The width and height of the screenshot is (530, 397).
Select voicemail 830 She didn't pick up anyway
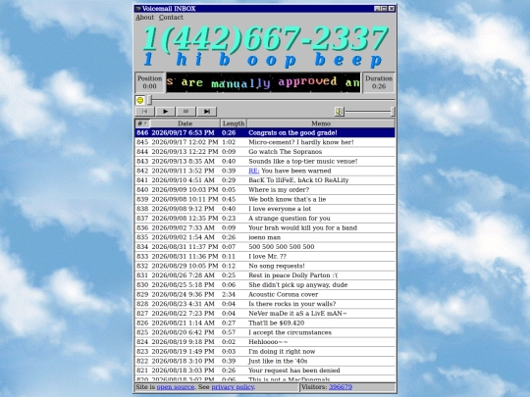[x=265, y=284]
